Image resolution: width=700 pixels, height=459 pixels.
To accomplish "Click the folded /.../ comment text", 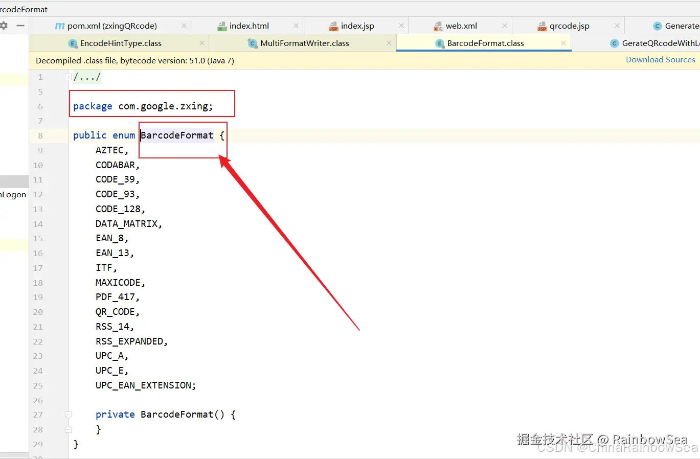I will click(87, 77).
